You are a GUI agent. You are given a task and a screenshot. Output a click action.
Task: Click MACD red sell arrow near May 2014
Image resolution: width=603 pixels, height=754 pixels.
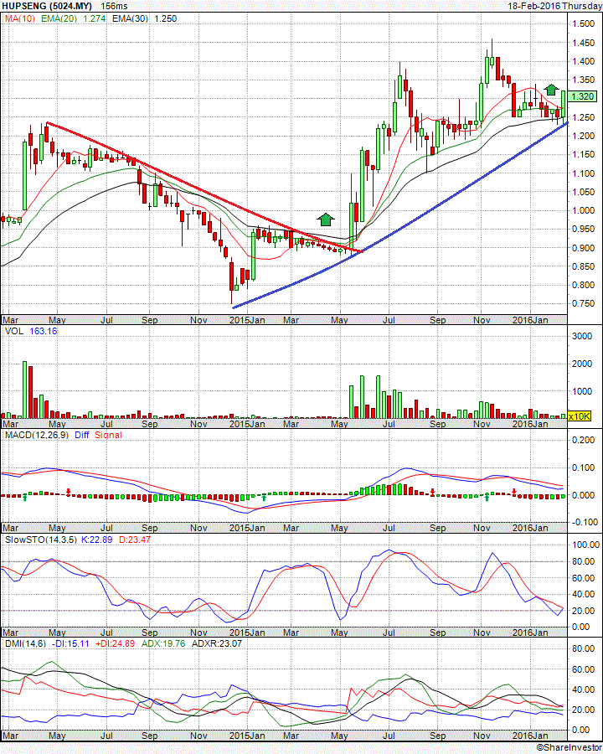[x=69, y=492]
